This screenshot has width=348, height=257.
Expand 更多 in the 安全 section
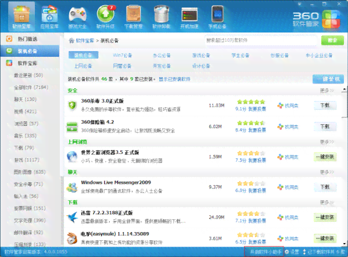(327, 91)
